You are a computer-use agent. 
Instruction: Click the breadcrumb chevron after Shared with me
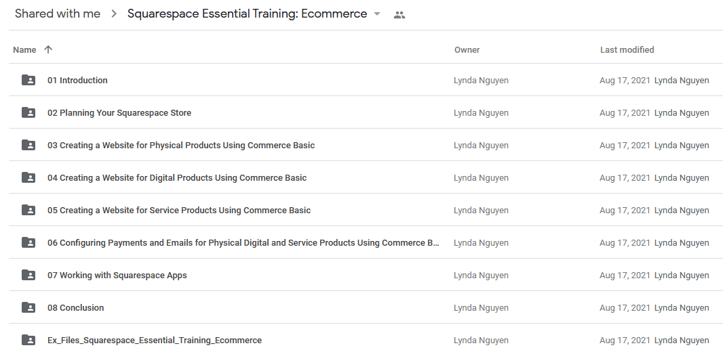(x=114, y=14)
